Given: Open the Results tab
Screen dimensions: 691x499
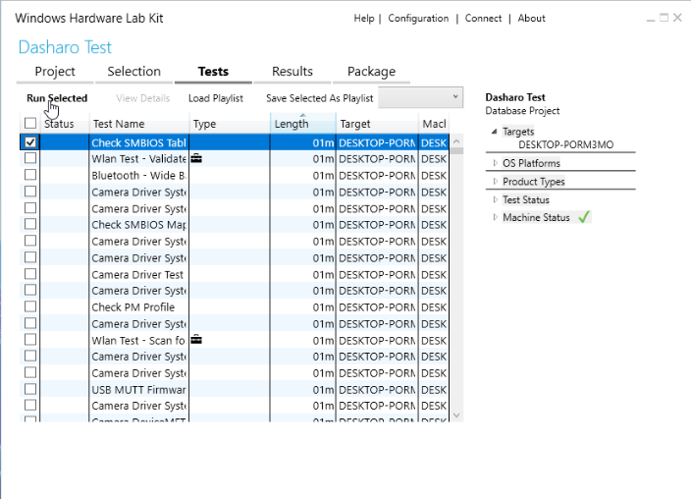Looking at the screenshot, I should (x=292, y=72).
